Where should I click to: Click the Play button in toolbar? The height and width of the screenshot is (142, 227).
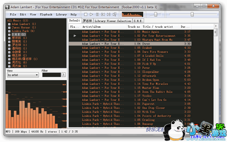91,14
